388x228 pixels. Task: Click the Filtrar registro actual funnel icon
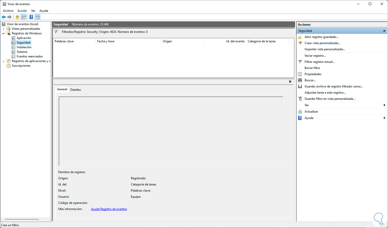click(x=300, y=62)
